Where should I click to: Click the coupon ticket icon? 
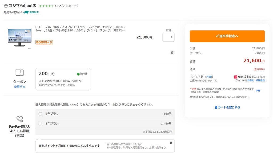click(19, 73)
